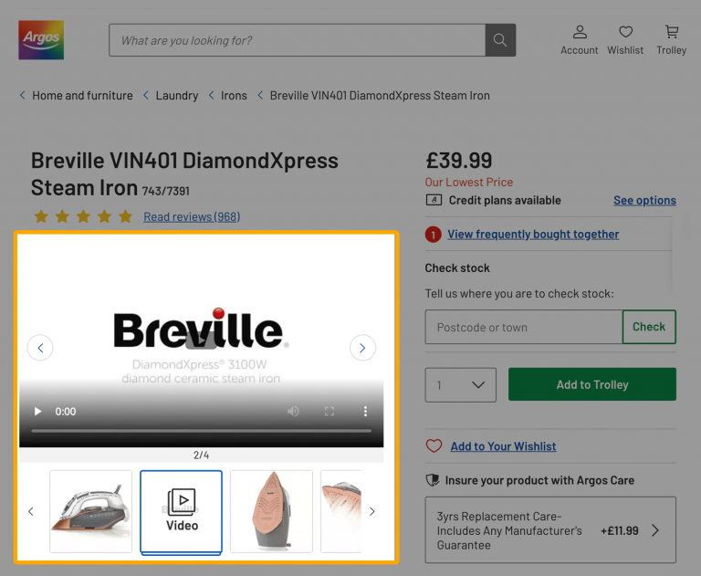
Task: Open the Wishlist heart icon
Action: 625,40
